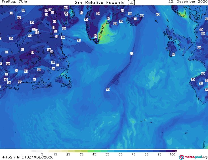Click the date '25. Dezember 2020'
208x160 pixels.
point(188,2)
